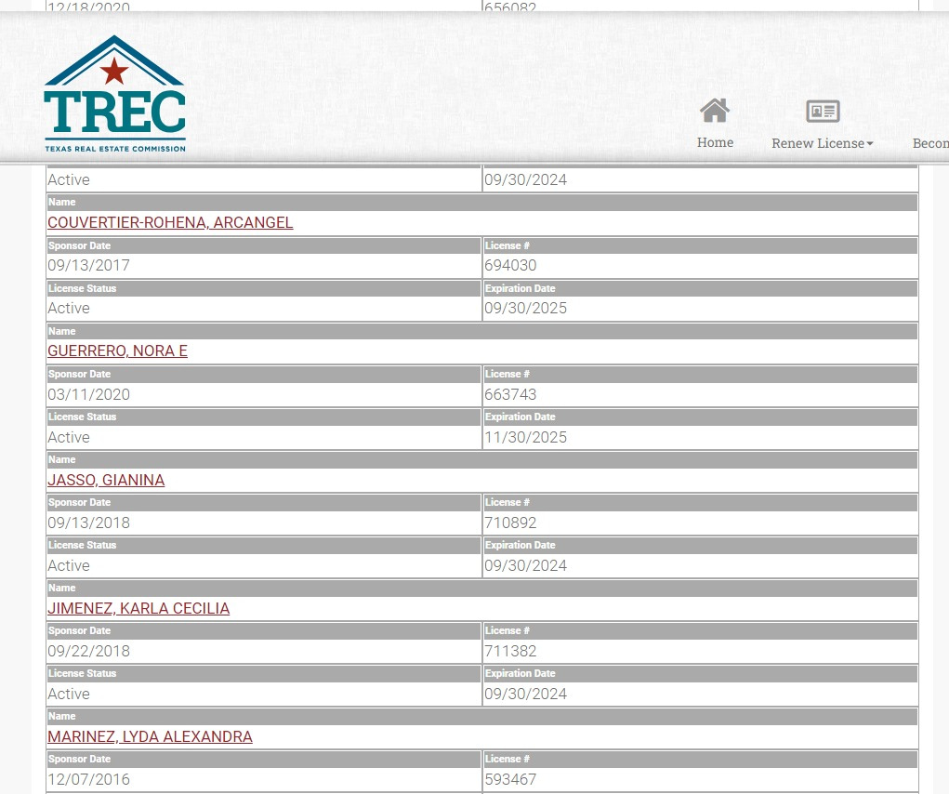Select license number 663743

510,394
